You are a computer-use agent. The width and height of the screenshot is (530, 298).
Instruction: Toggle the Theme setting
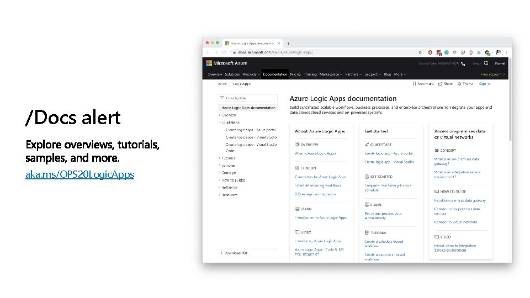point(465,84)
